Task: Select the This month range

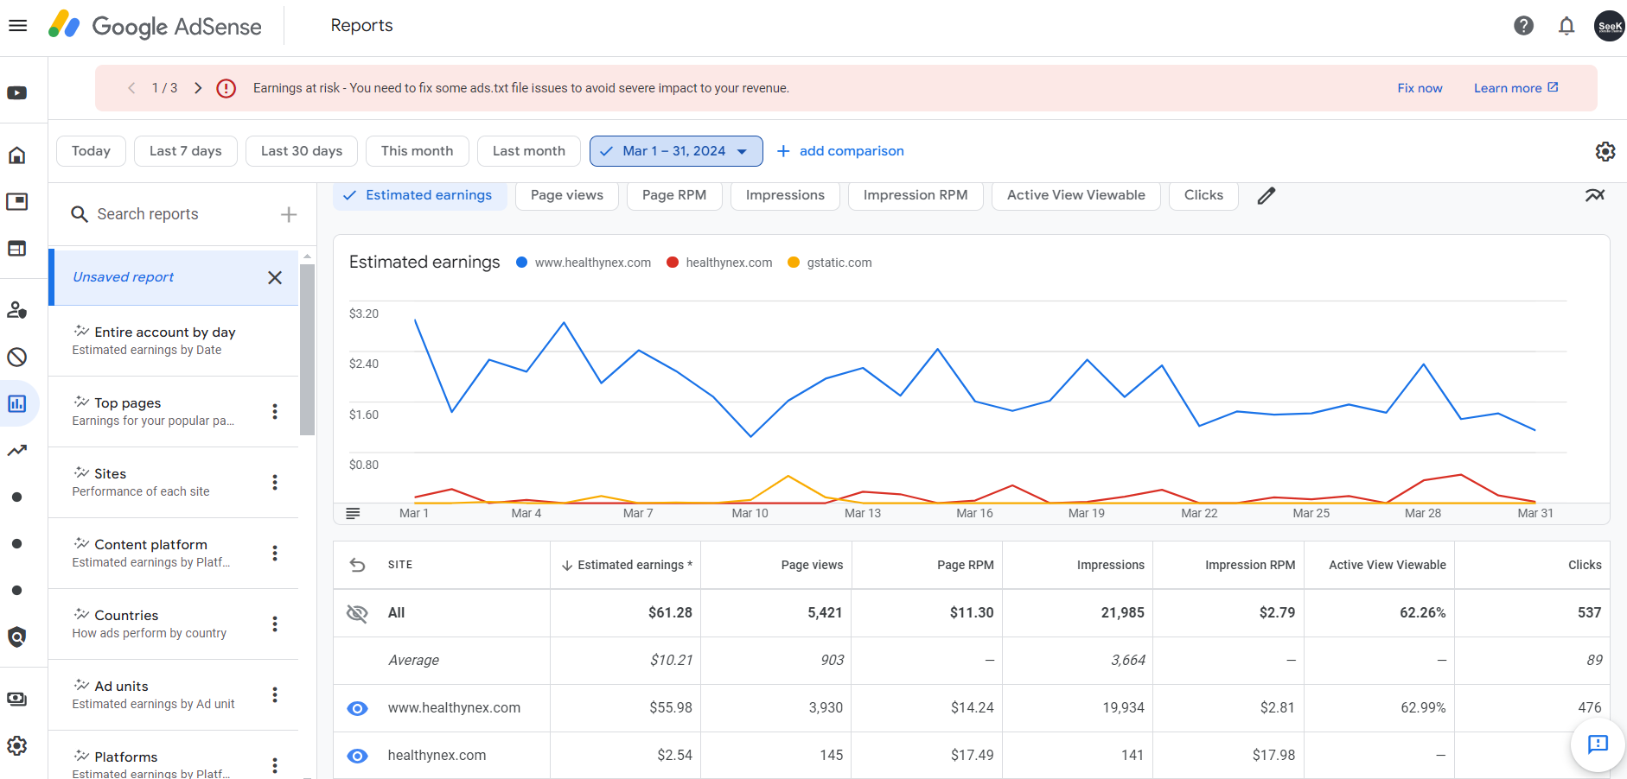Action: pos(417,151)
